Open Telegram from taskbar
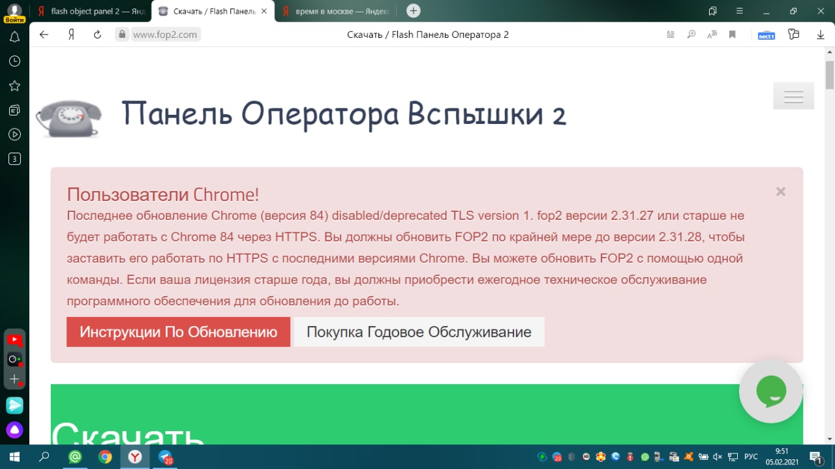This screenshot has height=469, width=835. pyautogui.click(x=165, y=457)
